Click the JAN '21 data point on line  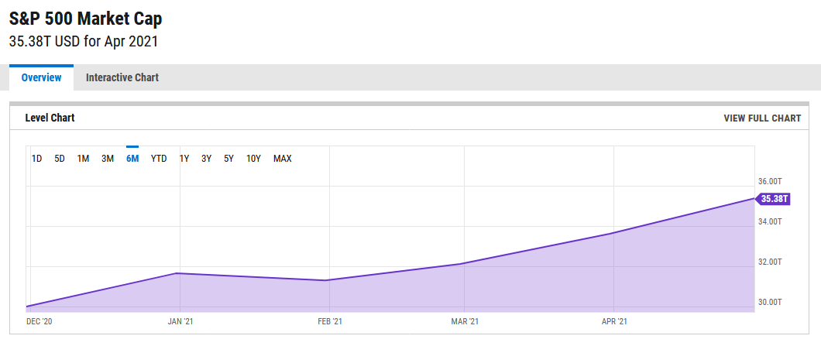(180, 273)
